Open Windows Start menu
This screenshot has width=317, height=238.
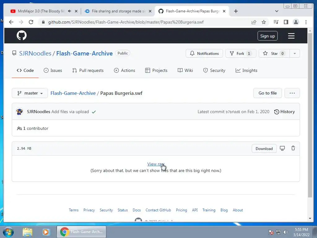pyautogui.click(x=8, y=232)
